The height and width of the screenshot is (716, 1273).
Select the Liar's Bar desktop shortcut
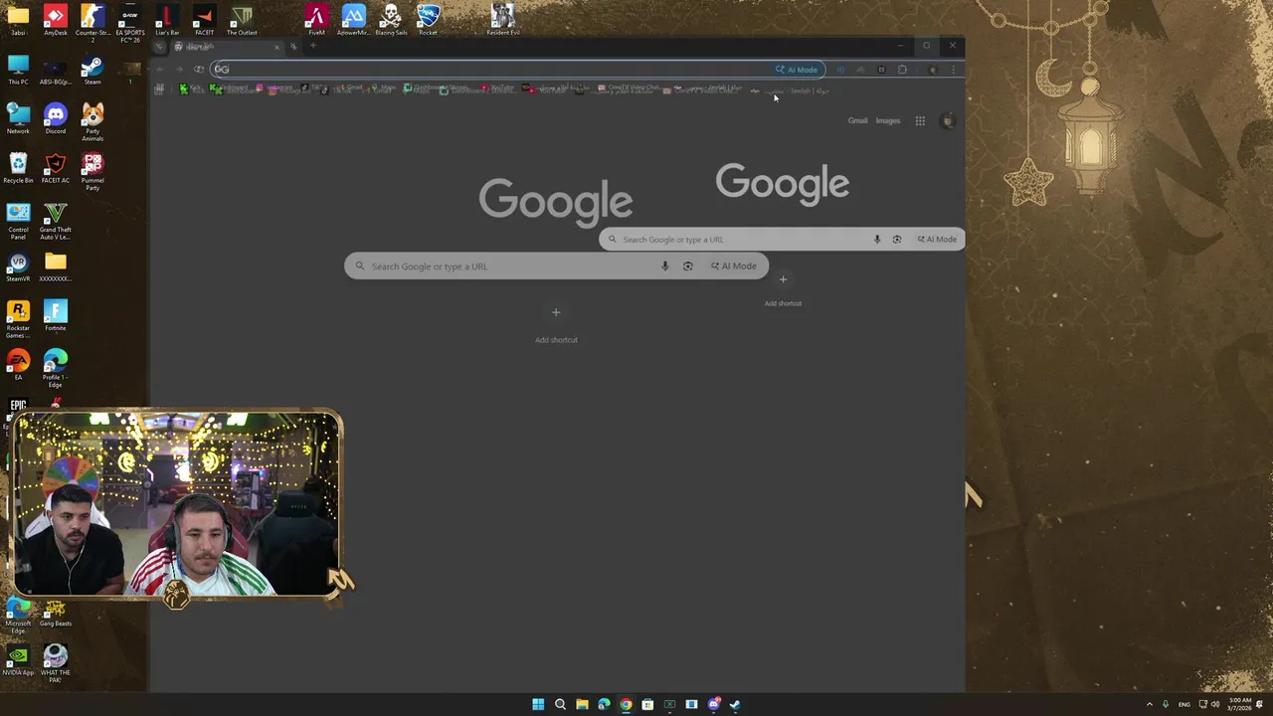click(x=167, y=20)
